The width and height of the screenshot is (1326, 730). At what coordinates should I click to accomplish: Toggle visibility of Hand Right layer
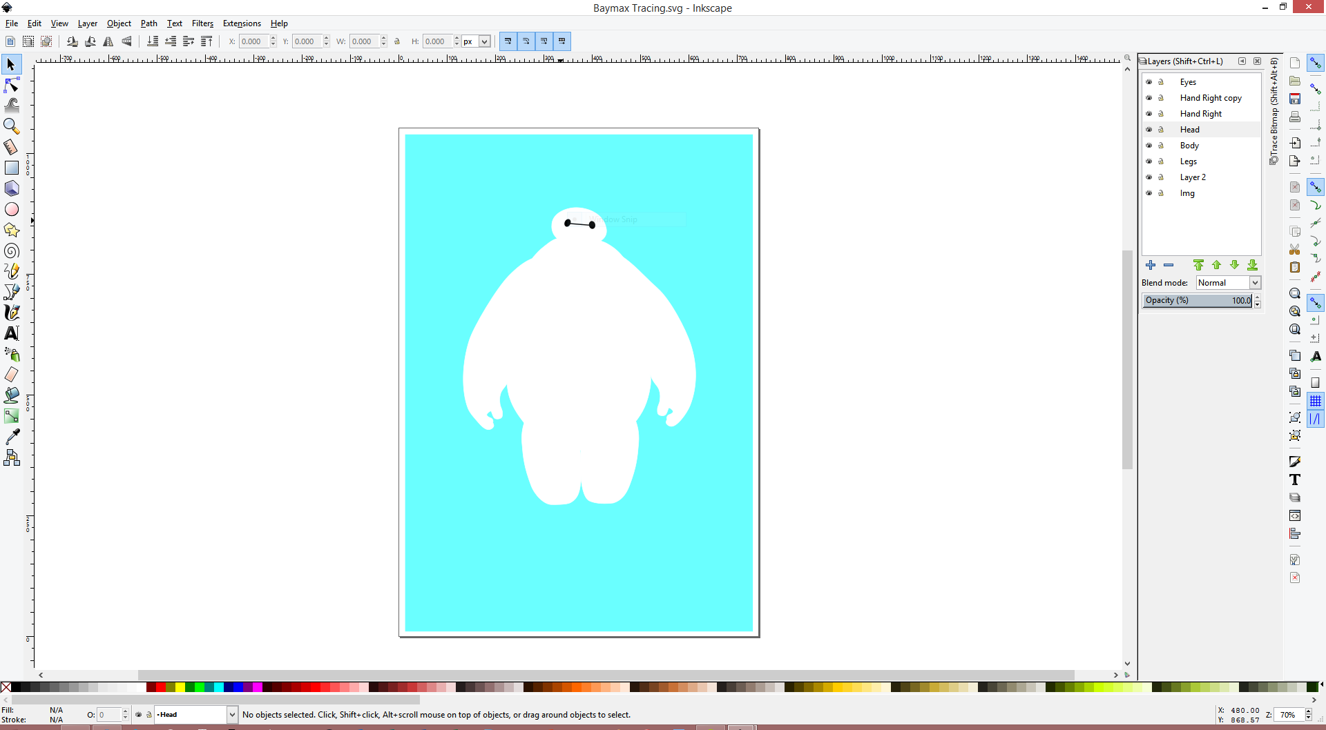coord(1149,114)
